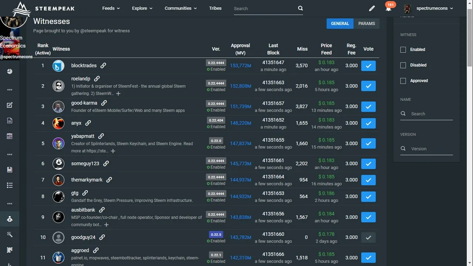Toggle the Disabled witness filter checkbox
The height and width of the screenshot is (266, 473).
click(x=403, y=65)
